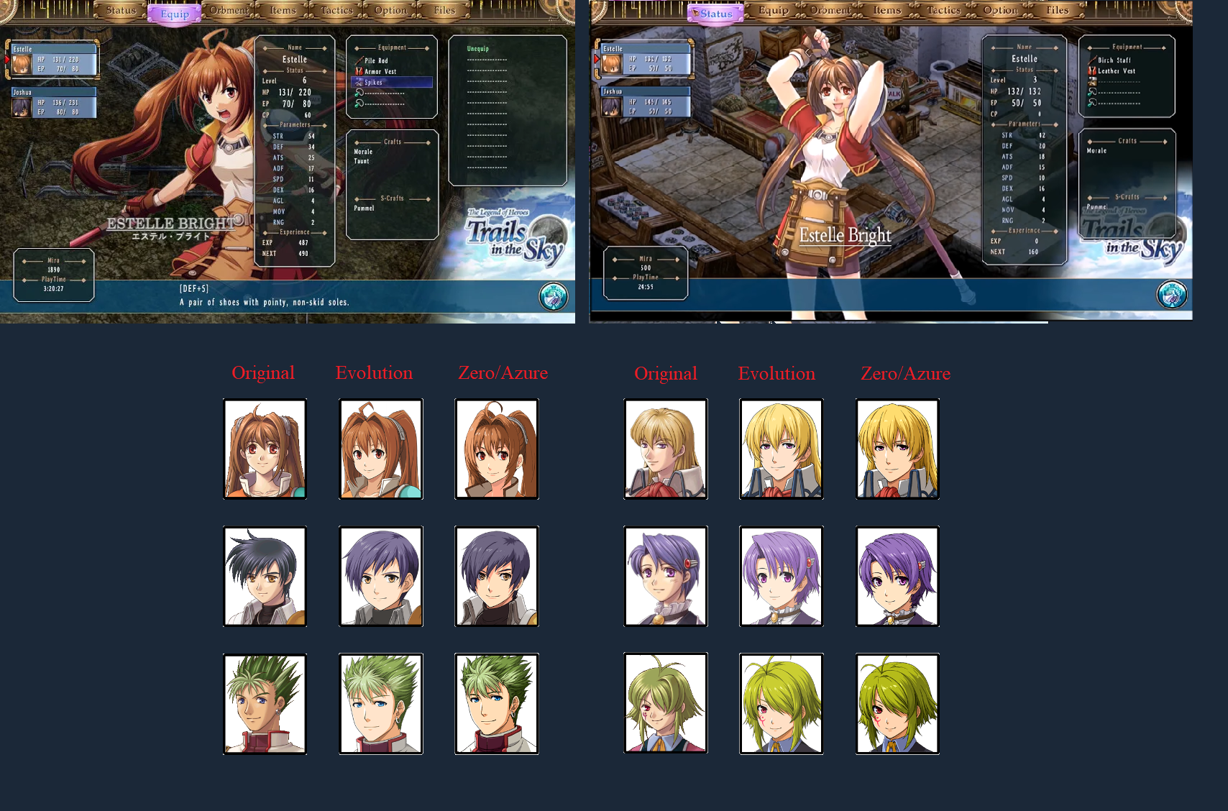Click the Evolution heading above the brown-haired girl
The image size is (1228, 811).
[x=374, y=372]
